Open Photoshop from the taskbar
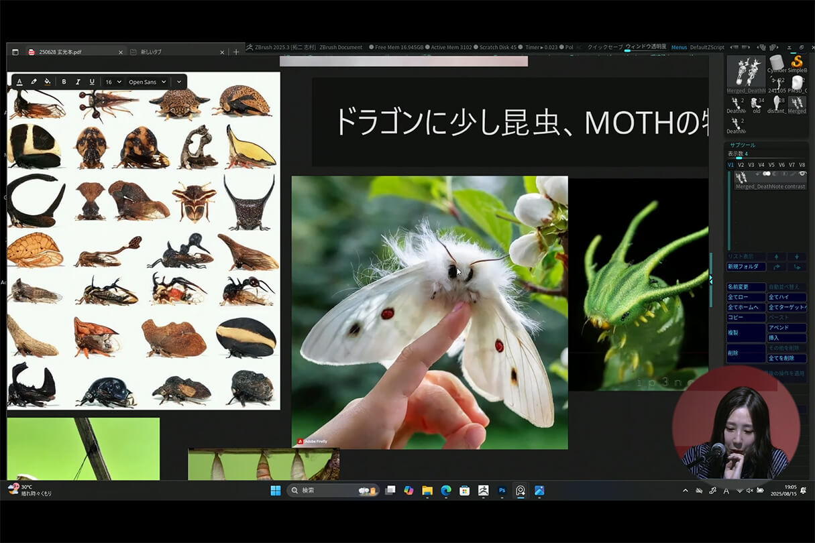The width and height of the screenshot is (815, 543). (x=502, y=491)
